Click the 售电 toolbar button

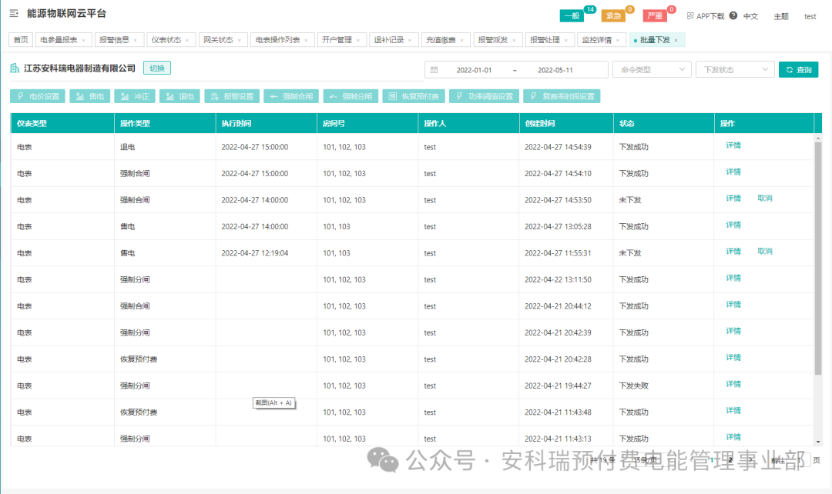pos(89,96)
